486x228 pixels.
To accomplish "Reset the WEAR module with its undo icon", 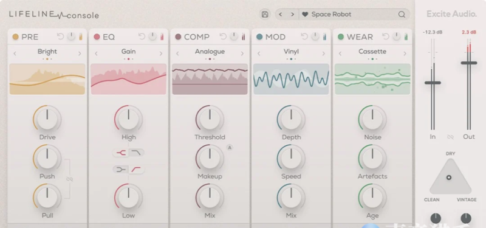I will (x=386, y=36).
